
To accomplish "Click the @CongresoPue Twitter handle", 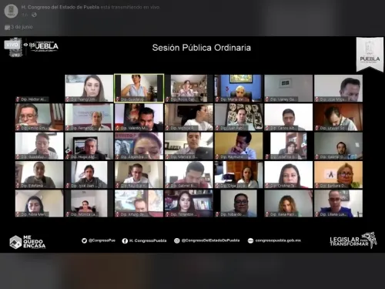I will pyautogui.click(x=102, y=240).
